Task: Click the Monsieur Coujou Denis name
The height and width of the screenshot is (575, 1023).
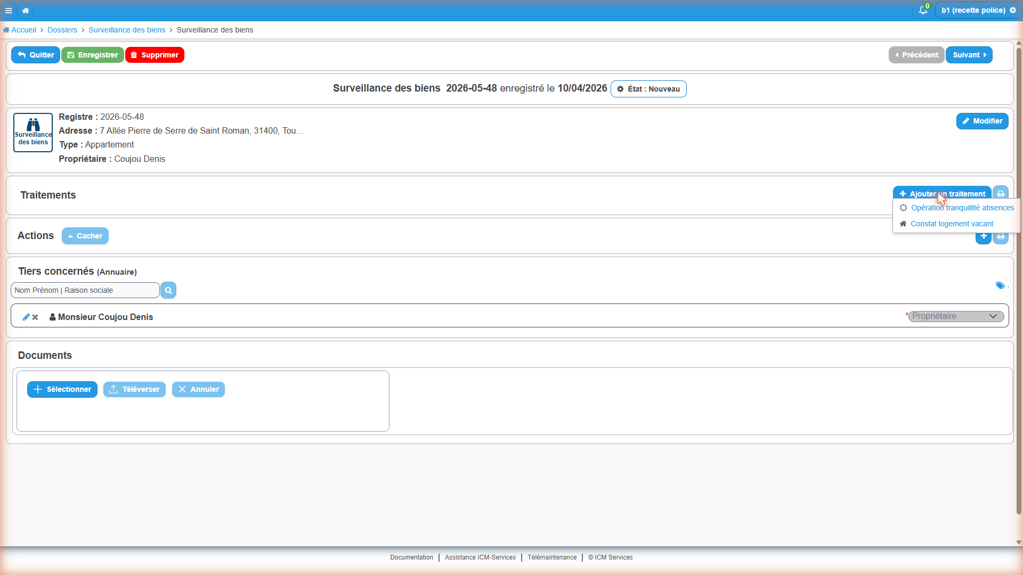Action: pyautogui.click(x=105, y=317)
